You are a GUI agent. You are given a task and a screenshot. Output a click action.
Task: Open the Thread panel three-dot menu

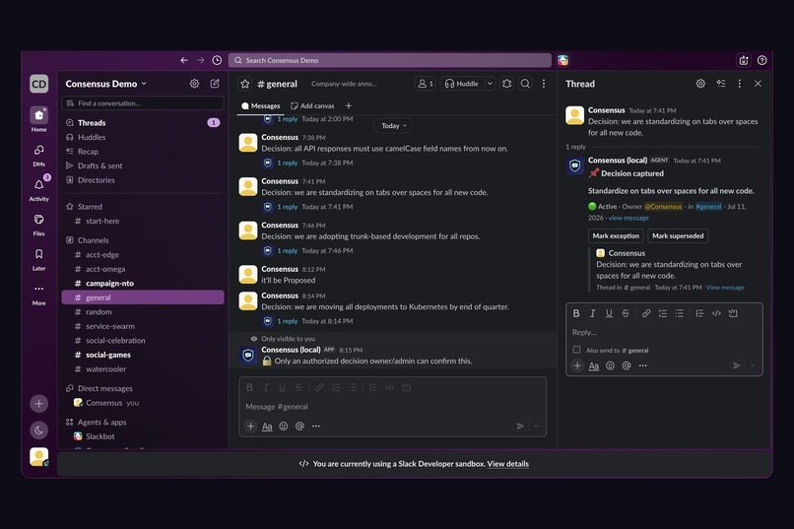tap(739, 84)
